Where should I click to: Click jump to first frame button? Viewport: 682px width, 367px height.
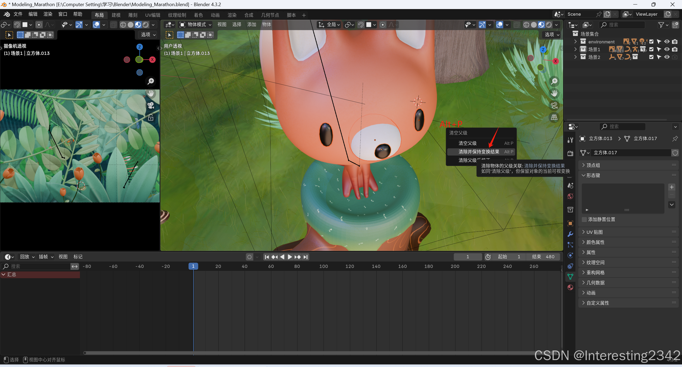pos(267,257)
